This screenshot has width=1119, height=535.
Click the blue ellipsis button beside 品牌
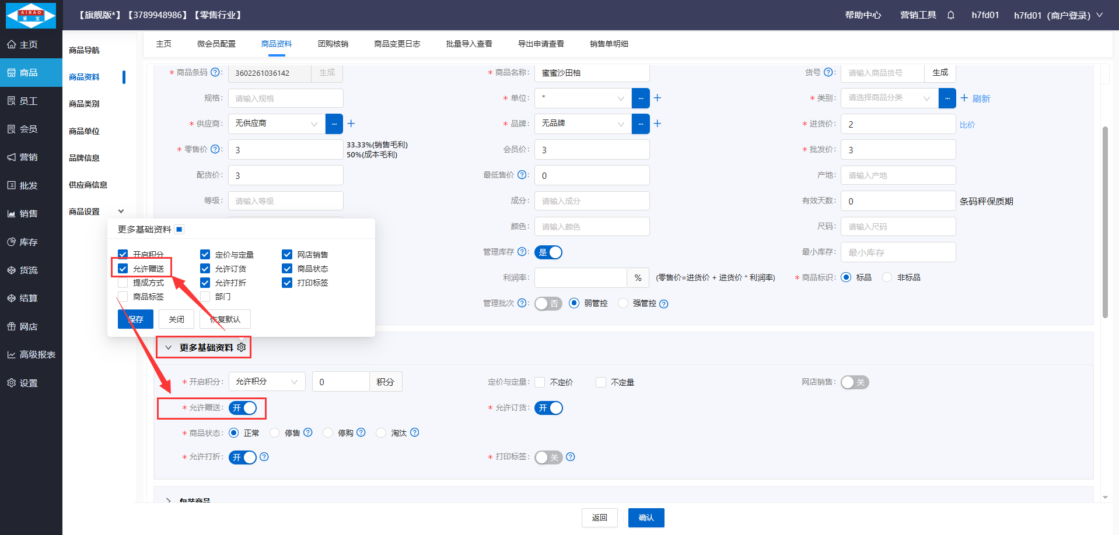640,124
